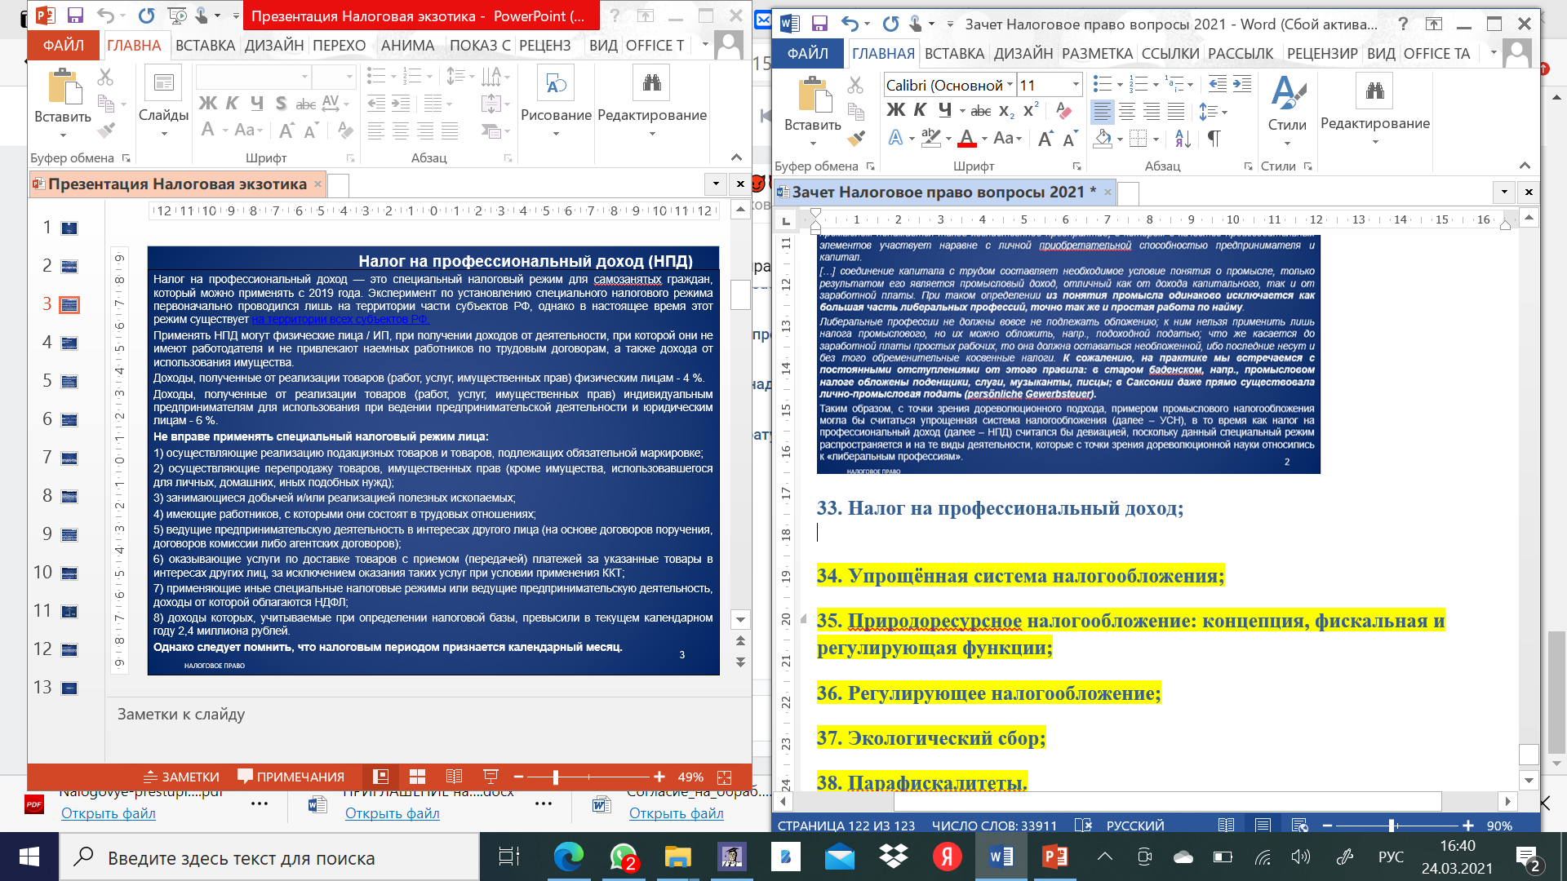Click Открыть файл under Согласие_на_обраб file
This screenshot has width=1567, height=881.
676,813
